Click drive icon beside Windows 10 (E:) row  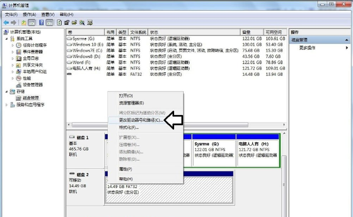point(69,44)
